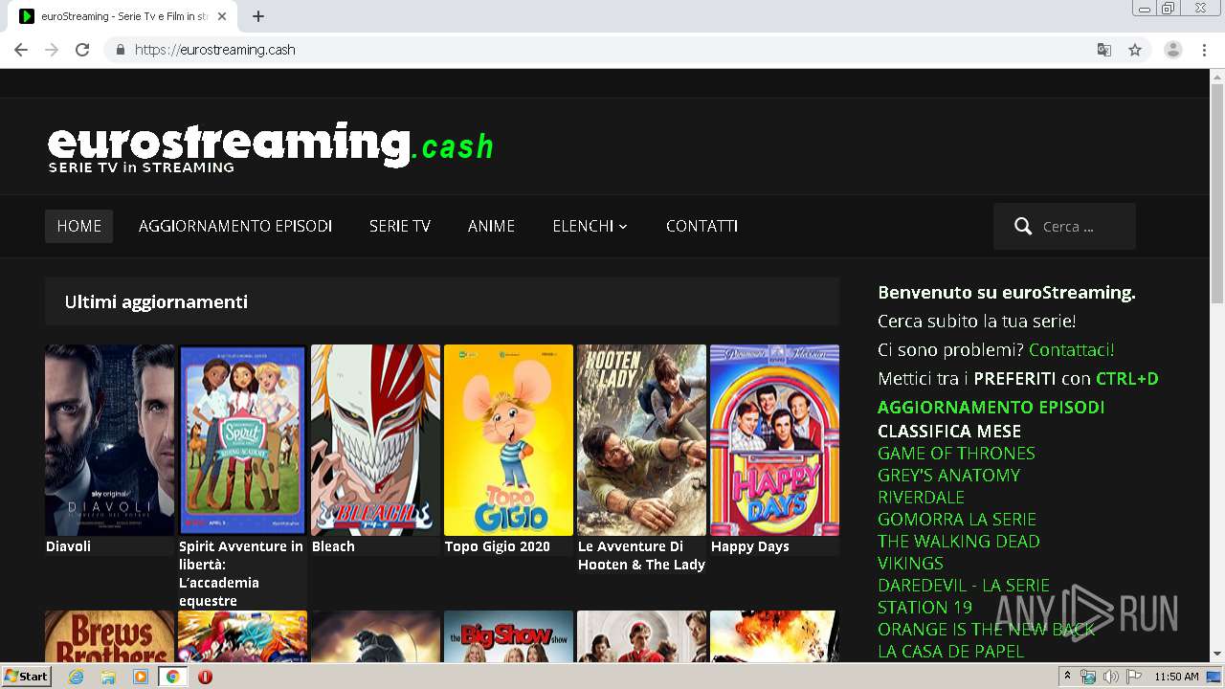Click the Happy Days title link
The image size is (1225, 689).
point(750,546)
